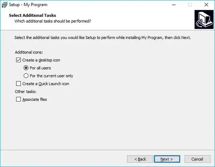215x167 pixels.
Task: Click the "Select Additional Tasks" heading
Action: pyautogui.click(x=33, y=15)
